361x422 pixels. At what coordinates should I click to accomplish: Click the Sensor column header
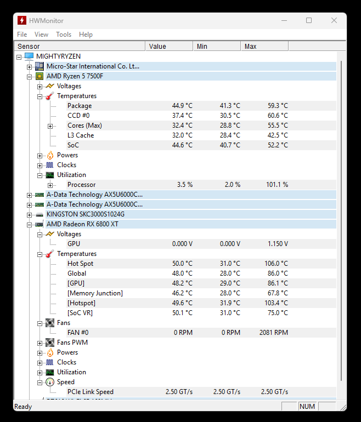(x=80, y=46)
